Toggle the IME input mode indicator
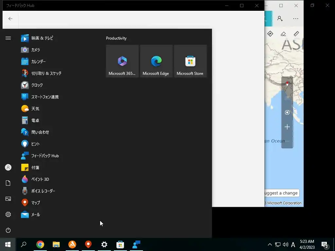The height and width of the screenshot is (251, 335). click(x=293, y=244)
